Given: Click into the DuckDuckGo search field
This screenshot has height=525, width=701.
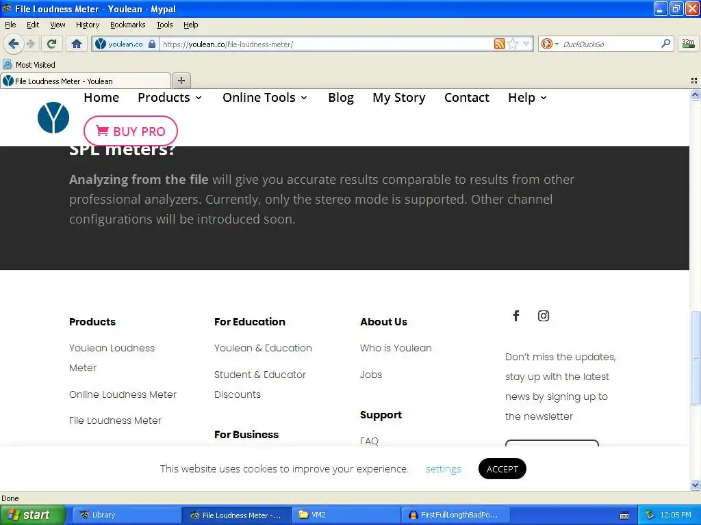Looking at the screenshot, I should (x=610, y=44).
